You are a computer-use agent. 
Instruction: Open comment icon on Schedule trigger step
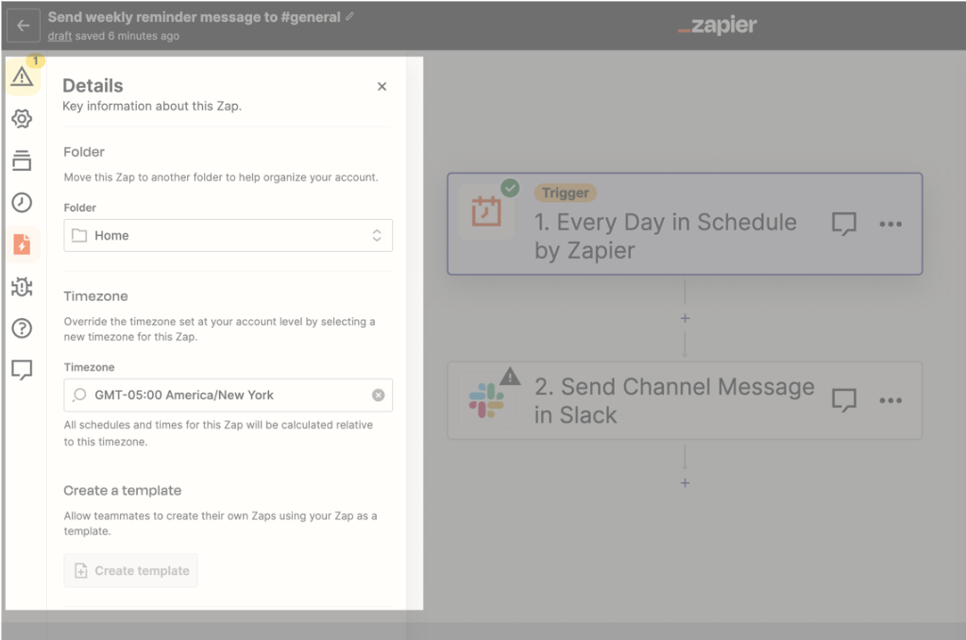(x=844, y=224)
